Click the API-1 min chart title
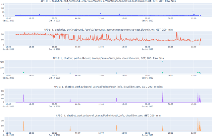The width and height of the screenshot is (212, 136). (x=108, y=30)
